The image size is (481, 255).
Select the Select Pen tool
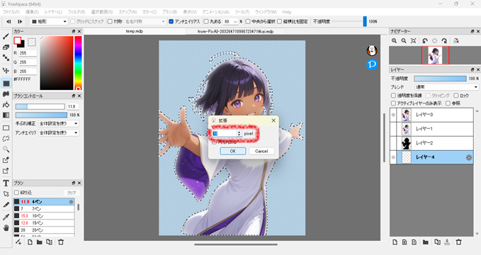coord(6,160)
